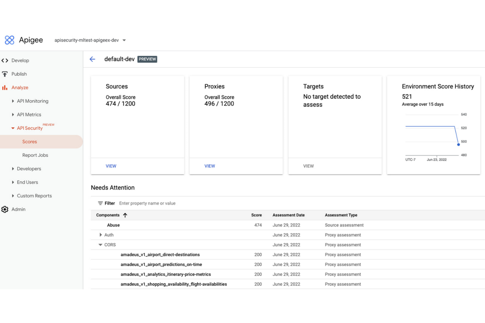Expand the Auth component row
Image resolution: width=485 pixels, height=323 pixels.
click(x=101, y=235)
